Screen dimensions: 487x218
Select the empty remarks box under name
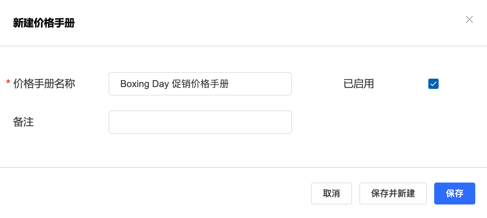(200, 122)
